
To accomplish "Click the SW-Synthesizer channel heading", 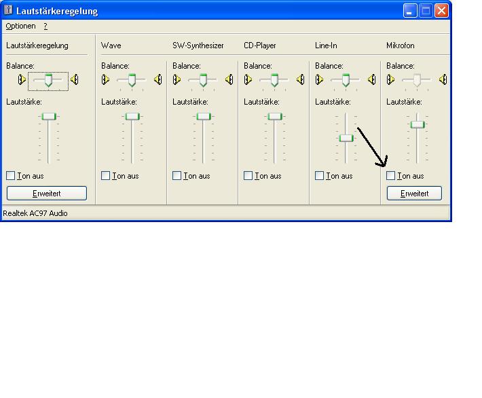I will coord(198,46).
